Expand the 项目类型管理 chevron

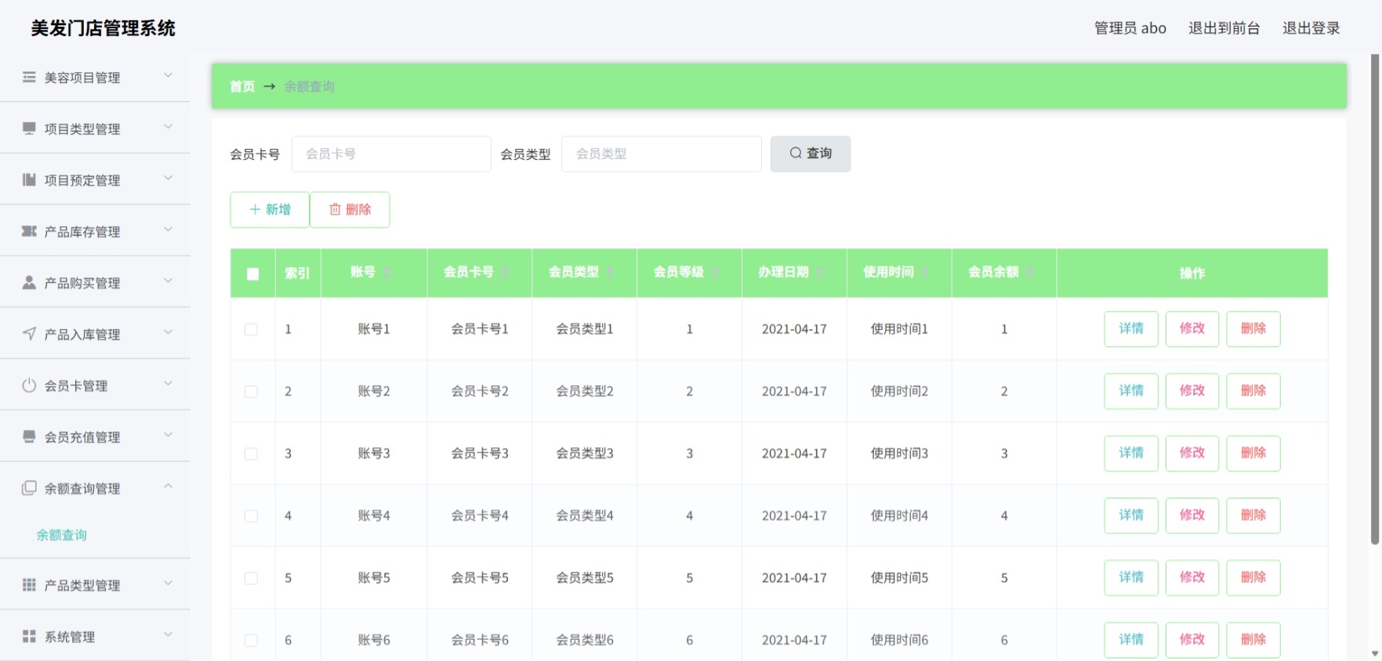pos(168,127)
